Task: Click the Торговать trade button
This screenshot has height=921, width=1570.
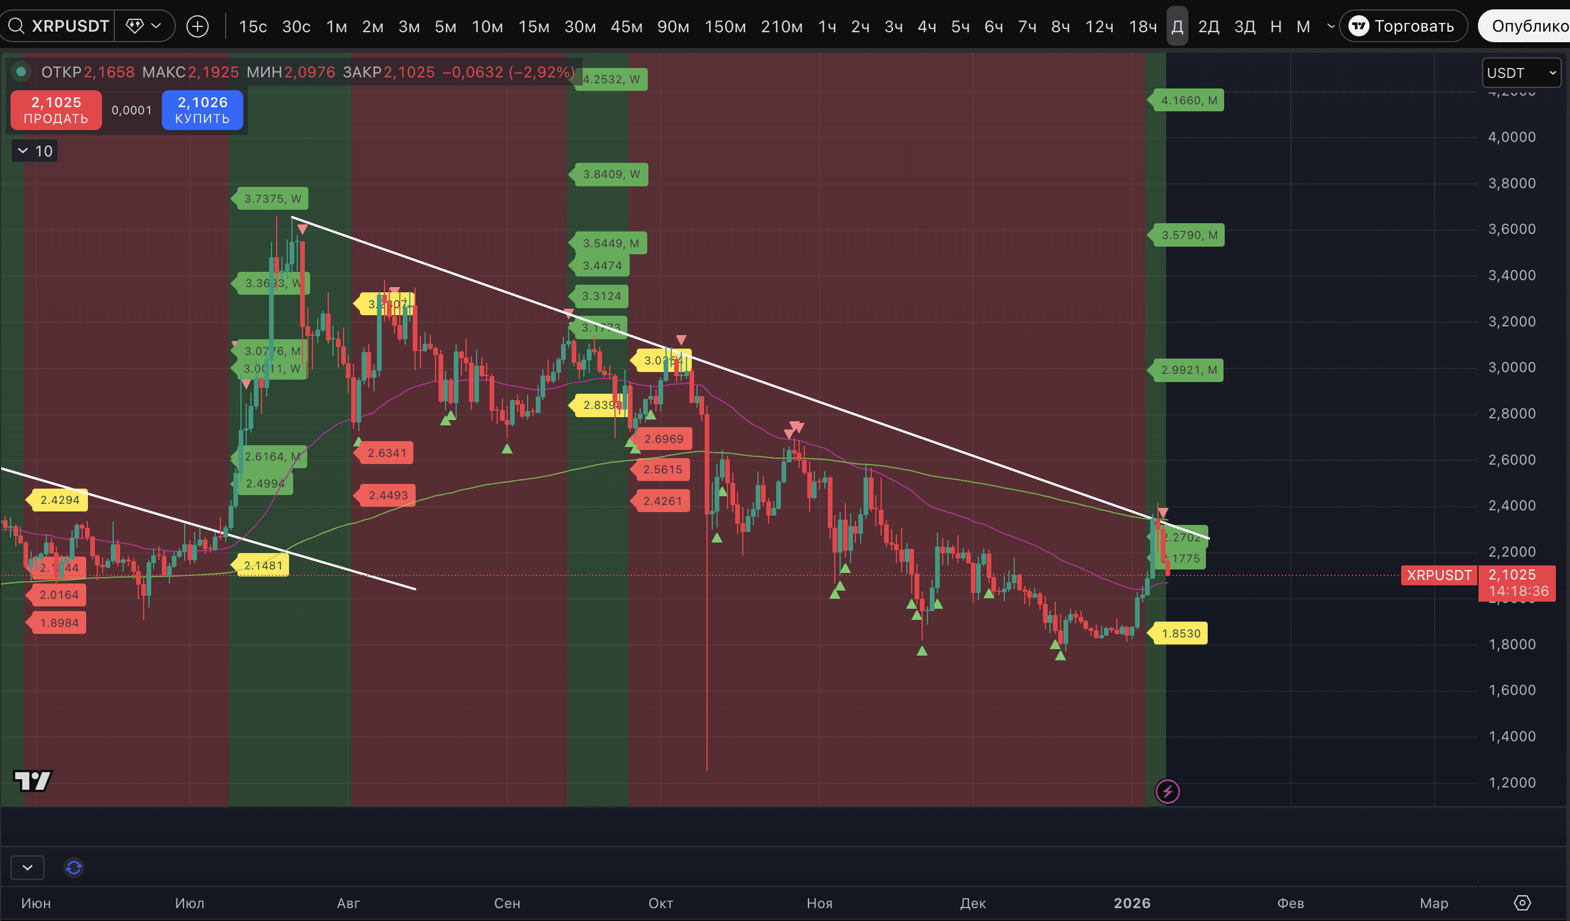Action: [1402, 26]
